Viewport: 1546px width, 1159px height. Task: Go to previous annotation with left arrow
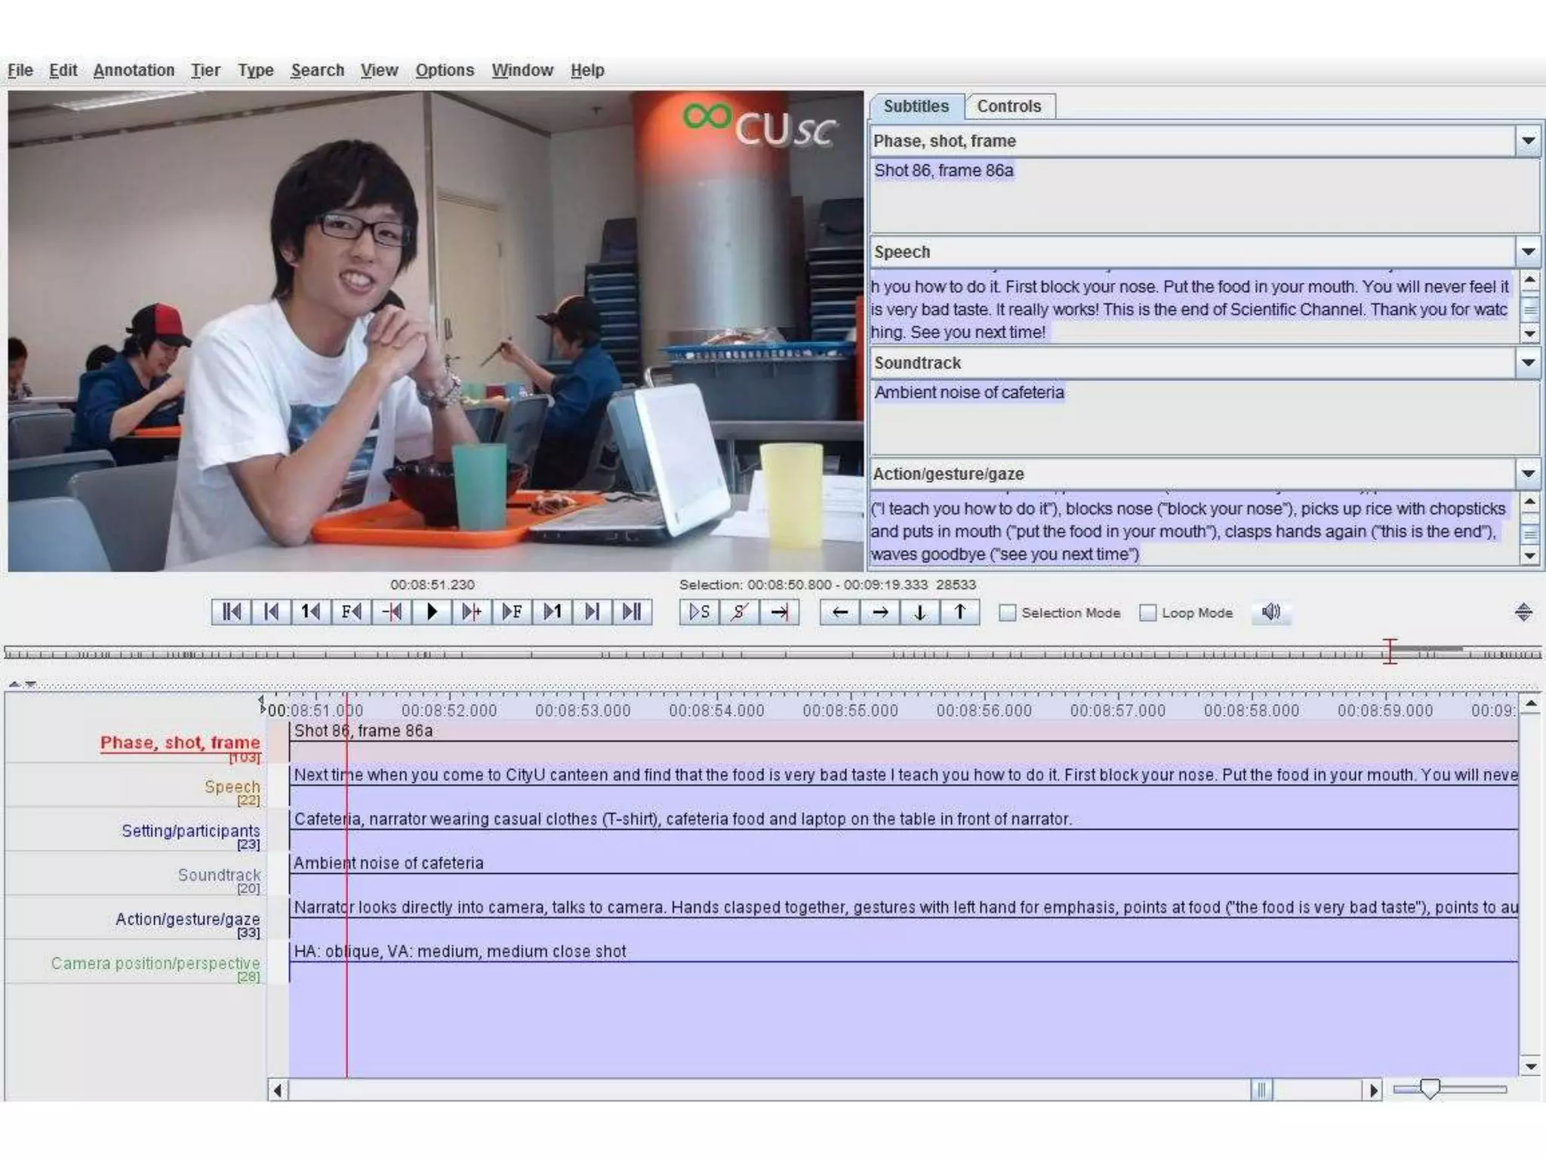(839, 612)
